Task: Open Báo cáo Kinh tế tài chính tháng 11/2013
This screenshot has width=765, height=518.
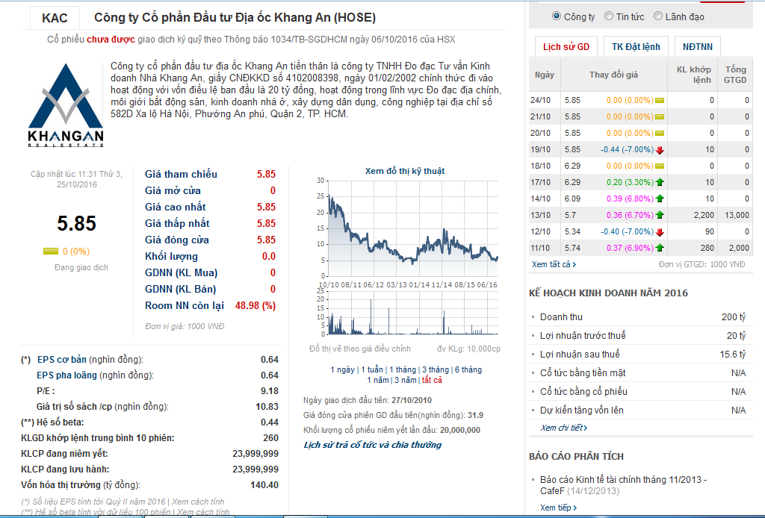Action: click(623, 485)
